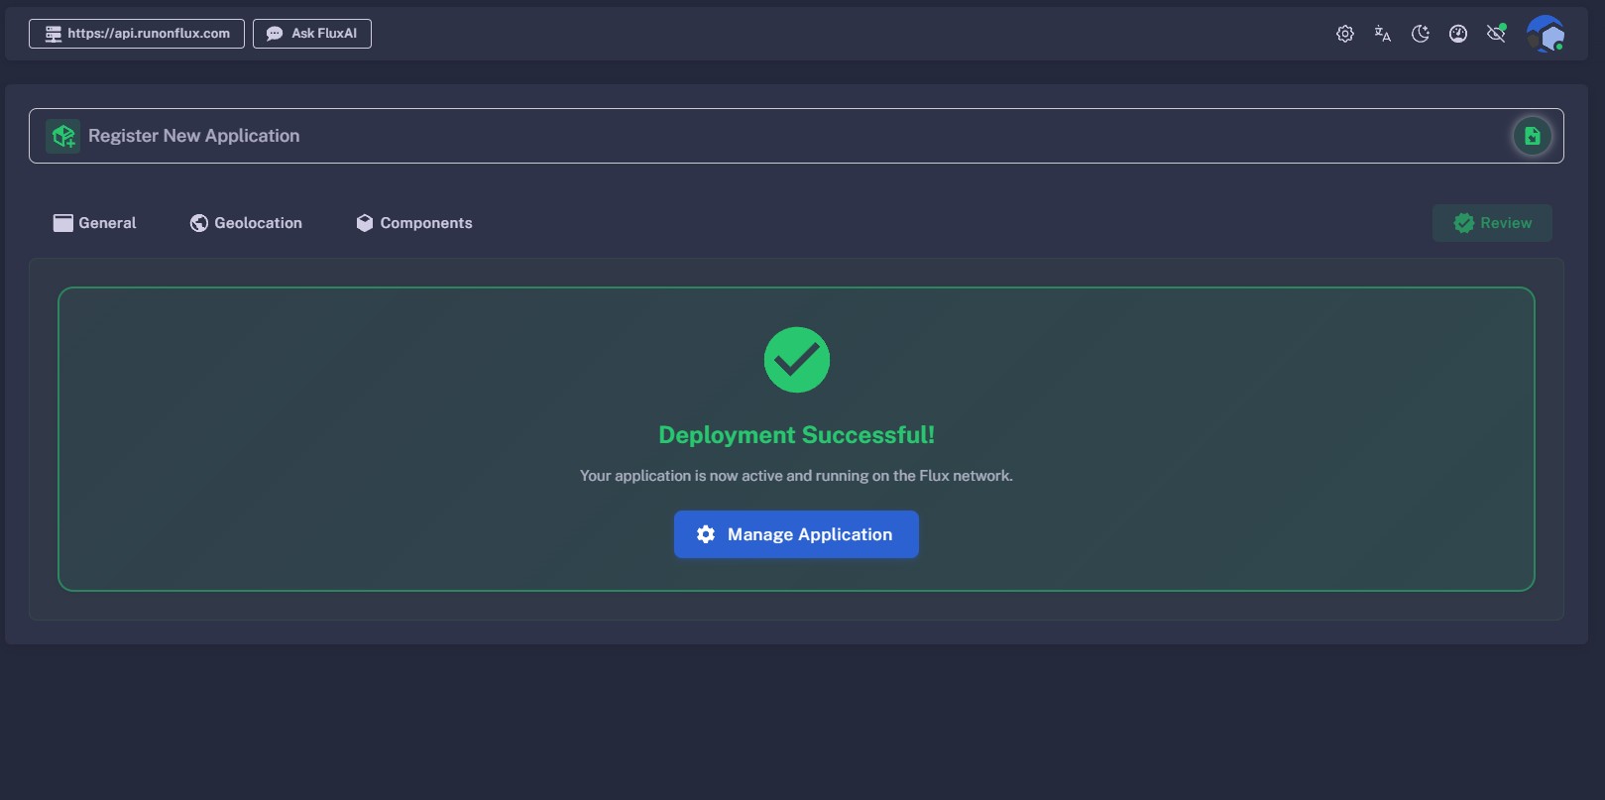1605x800 pixels.
Task: Click the green file import icon
Action: click(x=1532, y=136)
